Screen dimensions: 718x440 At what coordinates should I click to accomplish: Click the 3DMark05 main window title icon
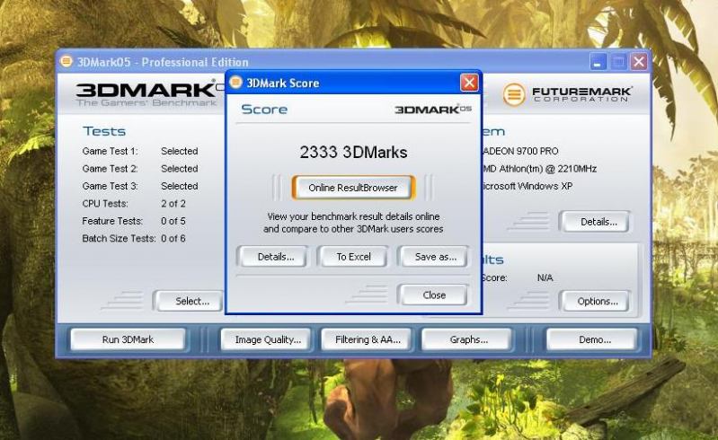(66, 61)
